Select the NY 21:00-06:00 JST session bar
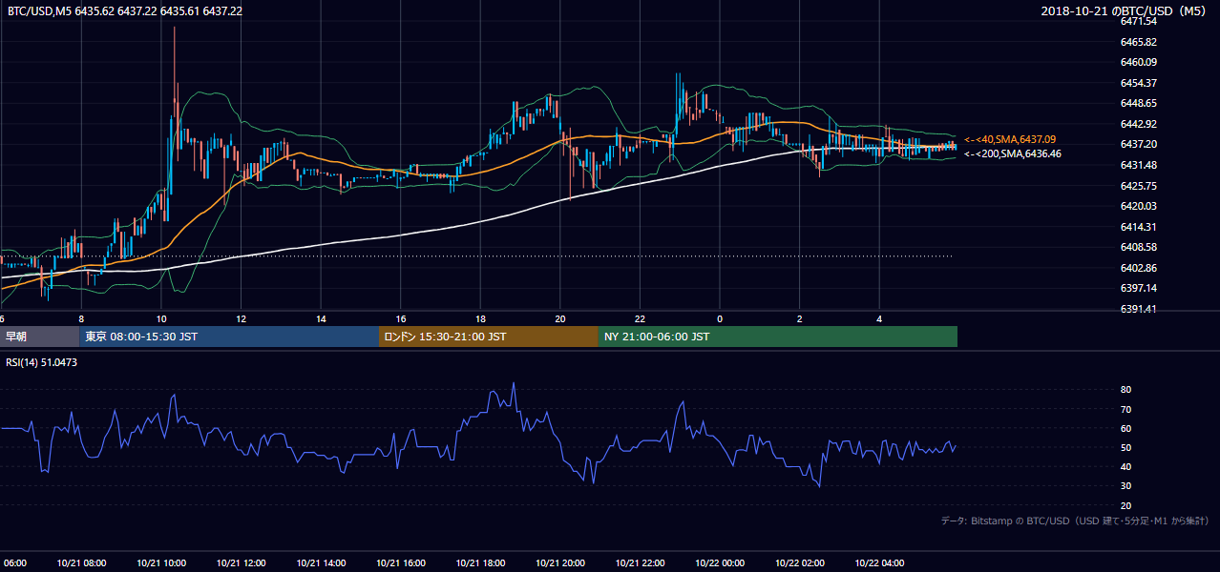The width and height of the screenshot is (1220, 572). [778, 337]
